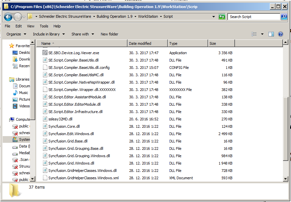Screen dimensions: 291x202
Task: Click the 2 499 KB size value
Action: 225,134
